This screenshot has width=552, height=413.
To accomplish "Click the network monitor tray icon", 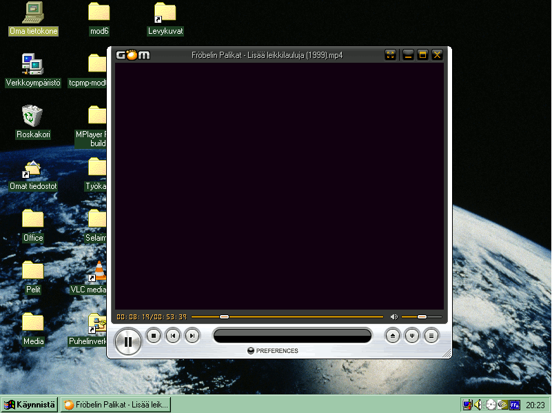I will [467, 405].
